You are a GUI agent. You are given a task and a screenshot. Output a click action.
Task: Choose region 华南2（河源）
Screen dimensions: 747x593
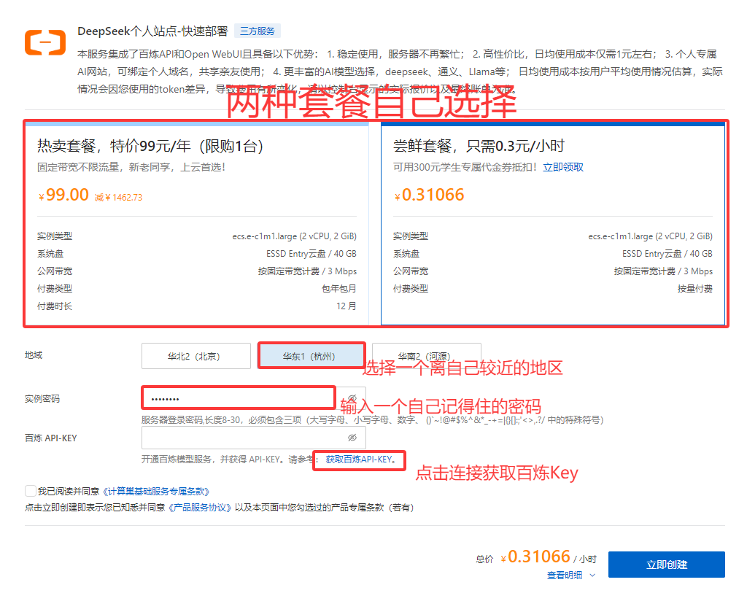426,357
